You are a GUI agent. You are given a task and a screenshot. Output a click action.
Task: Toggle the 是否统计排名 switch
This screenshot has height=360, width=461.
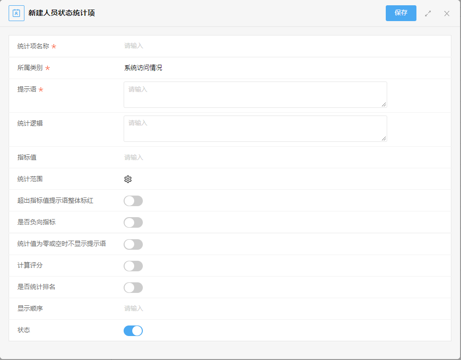click(133, 287)
